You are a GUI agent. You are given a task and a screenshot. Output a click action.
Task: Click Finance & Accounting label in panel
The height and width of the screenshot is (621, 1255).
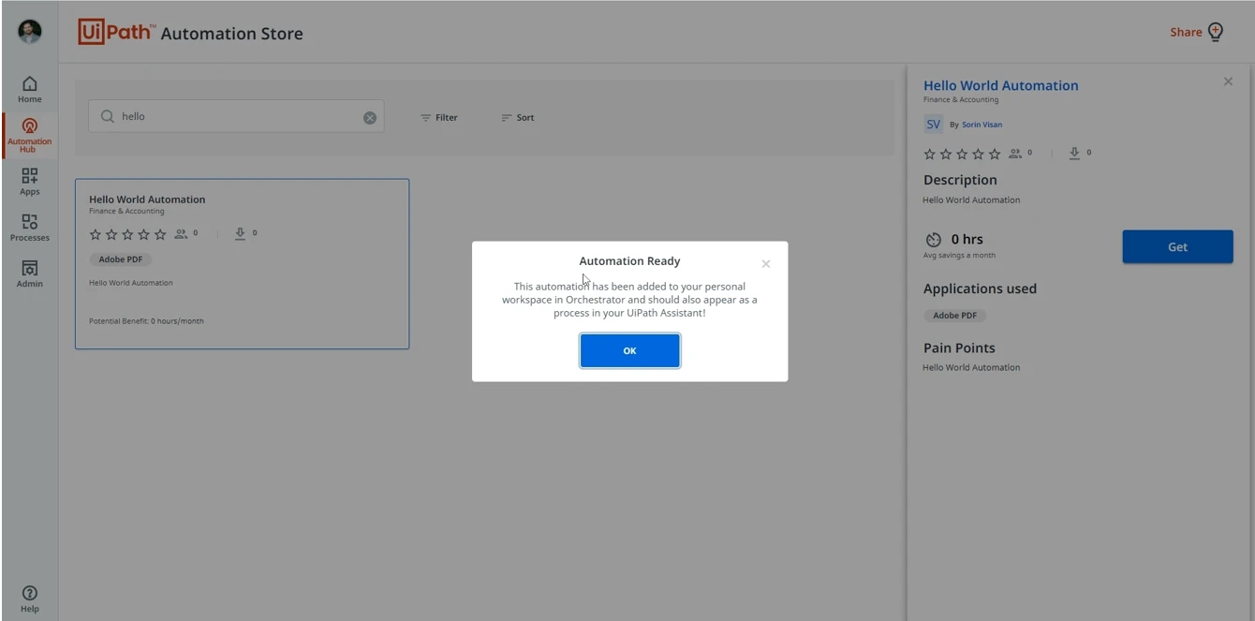click(x=961, y=99)
